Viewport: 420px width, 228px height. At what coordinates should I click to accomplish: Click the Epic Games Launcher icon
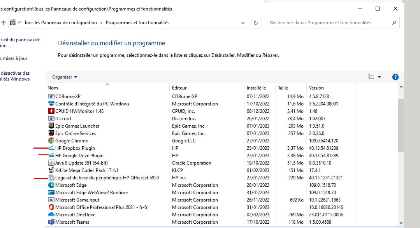pyautogui.click(x=51, y=126)
